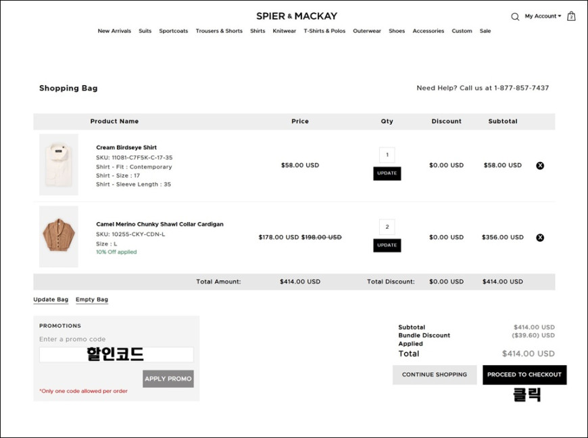Select the '10% Off applied' text
This screenshot has height=438, width=588.
click(116, 252)
